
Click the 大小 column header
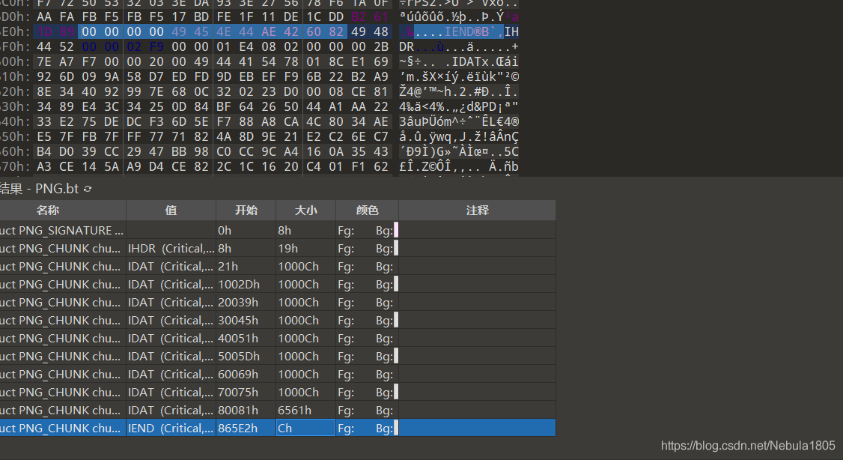(306, 211)
